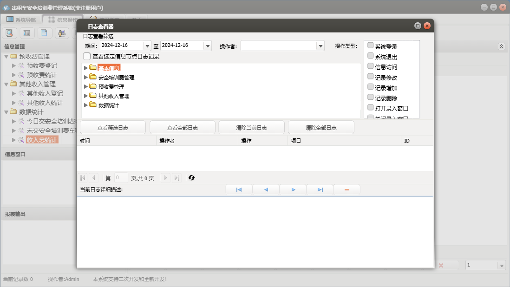Click the 数据统计 folder icon in log tree
The height and width of the screenshot is (287, 510).
[x=93, y=105]
